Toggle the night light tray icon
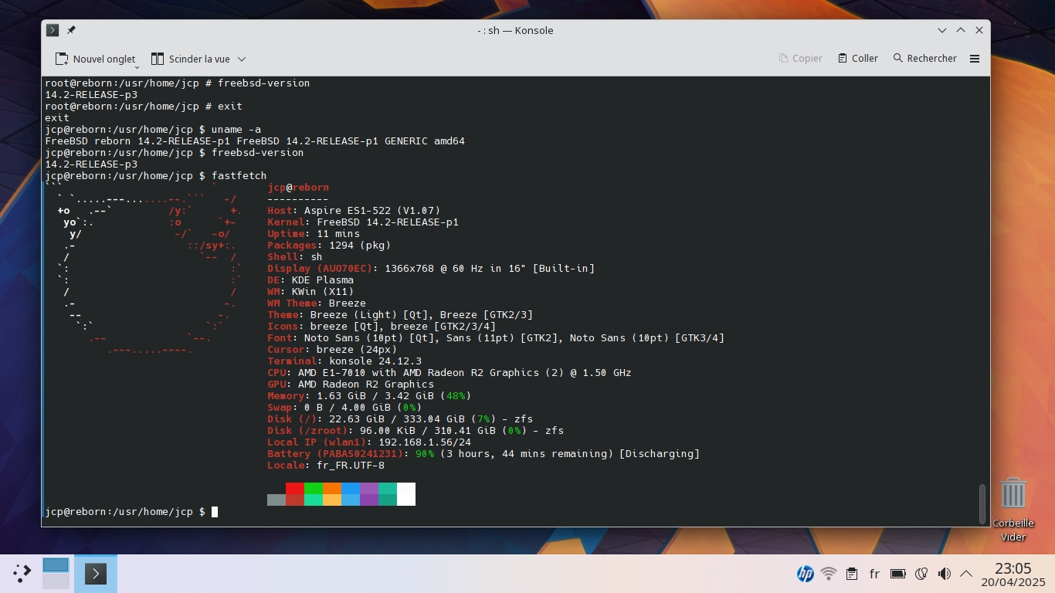1055x593 pixels. point(921,574)
